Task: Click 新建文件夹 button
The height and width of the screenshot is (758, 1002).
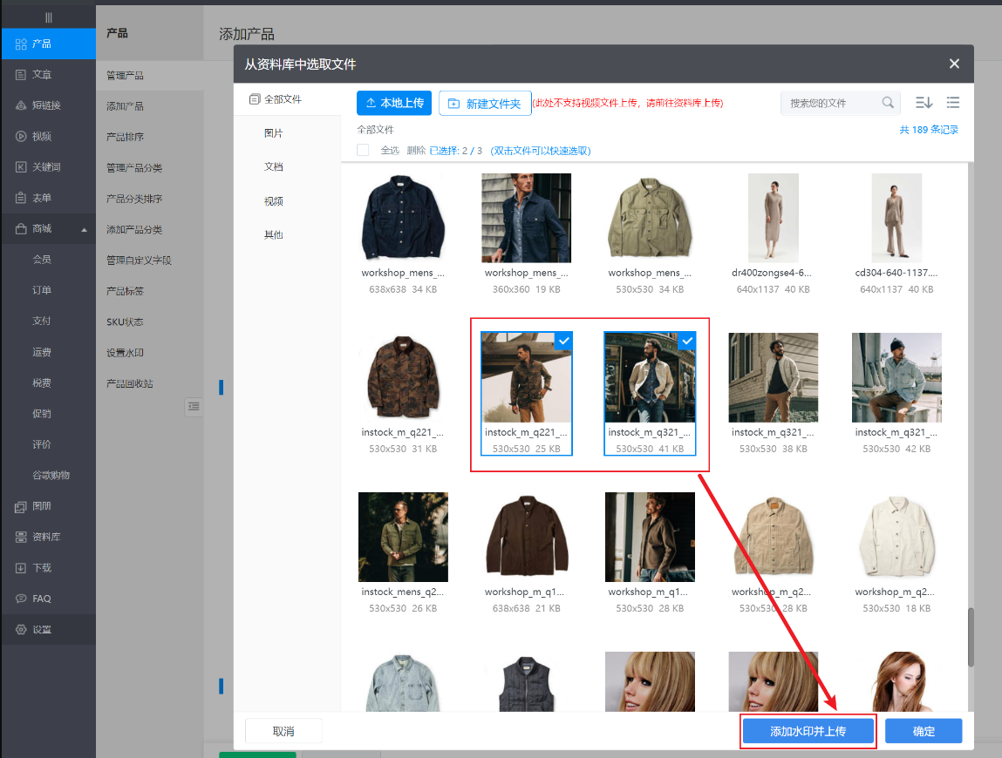Action: [x=485, y=104]
